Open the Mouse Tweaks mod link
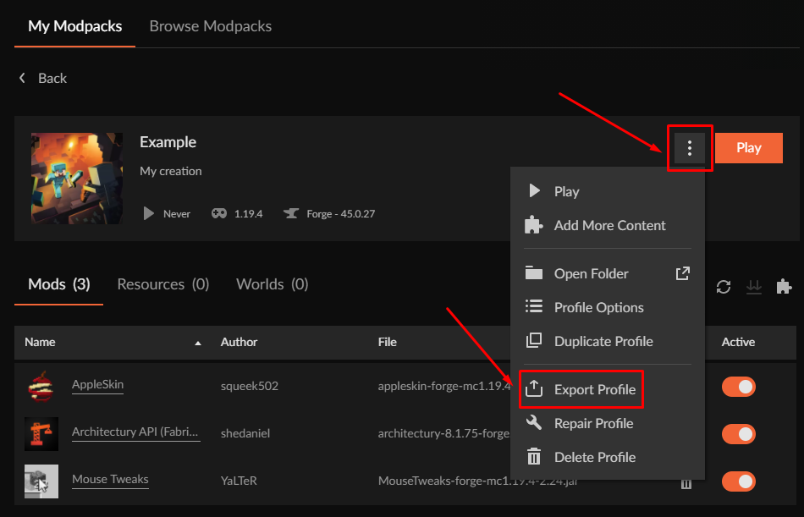 110,479
